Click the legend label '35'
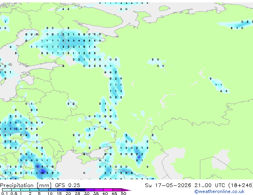This screenshot has height=195, width=253. [96, 193]
